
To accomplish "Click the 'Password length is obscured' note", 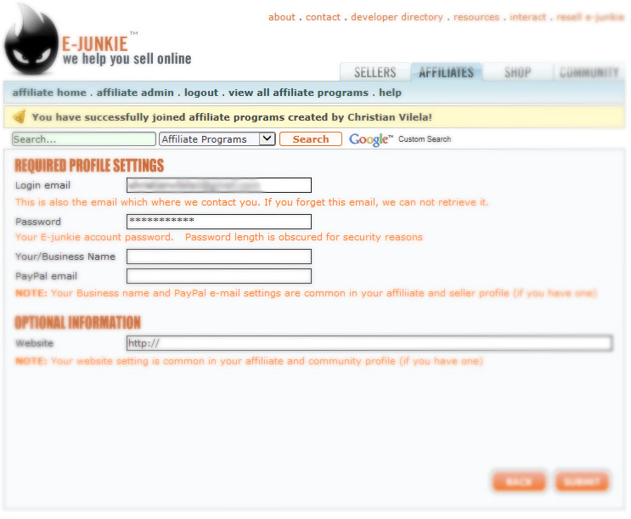I will [304, 237].
